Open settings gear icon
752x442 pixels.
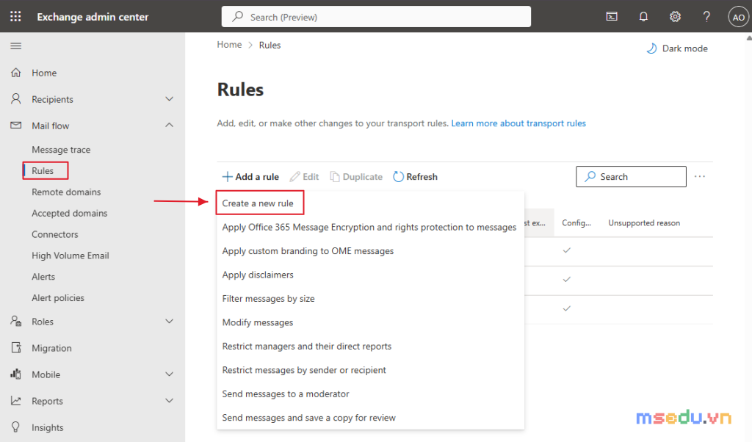click(675, 17)
